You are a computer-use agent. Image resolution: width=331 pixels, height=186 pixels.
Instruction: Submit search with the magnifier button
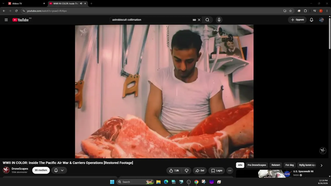pos(207,20)
